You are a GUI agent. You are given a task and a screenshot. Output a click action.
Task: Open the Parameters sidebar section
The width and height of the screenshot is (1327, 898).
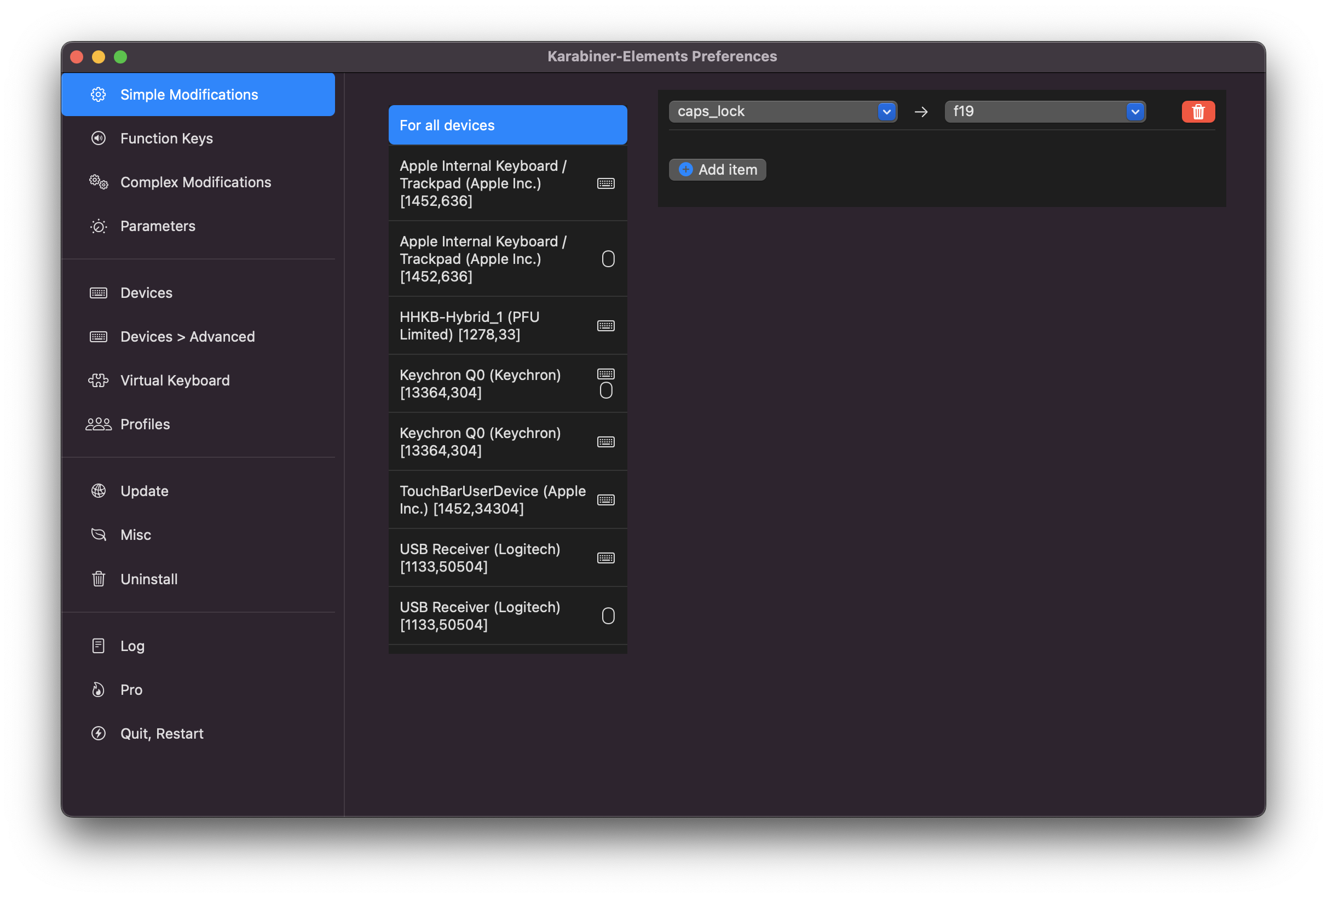pyautogui.click(x=158, y=226)
